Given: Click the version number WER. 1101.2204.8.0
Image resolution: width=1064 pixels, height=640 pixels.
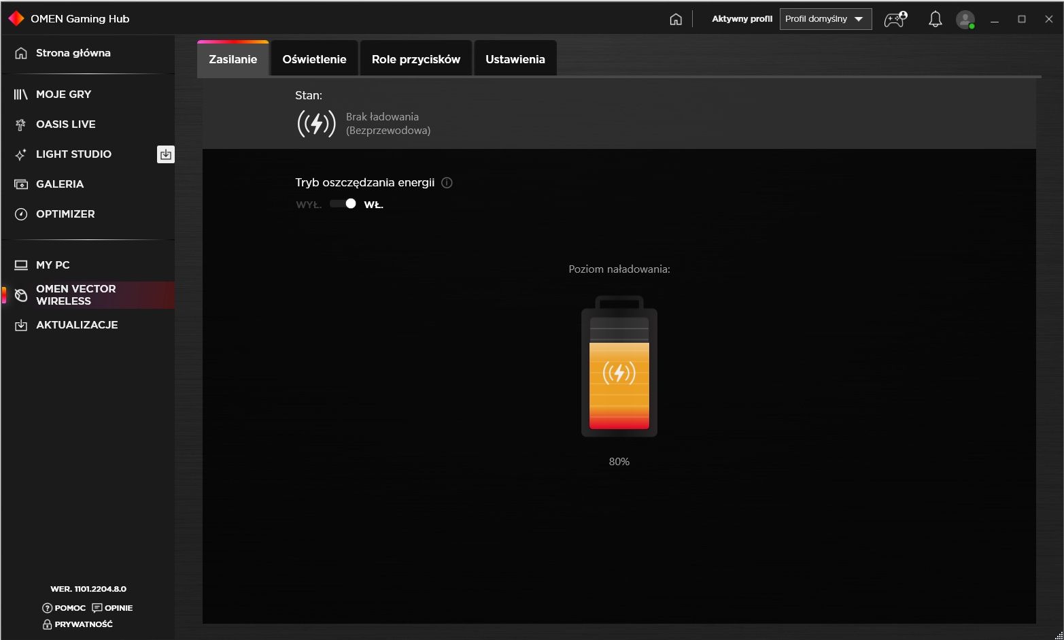Looking at the screenshot, I should coord(88,589).
